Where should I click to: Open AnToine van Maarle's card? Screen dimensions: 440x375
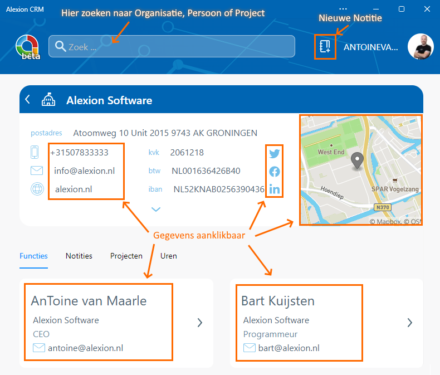pos(116,323)
